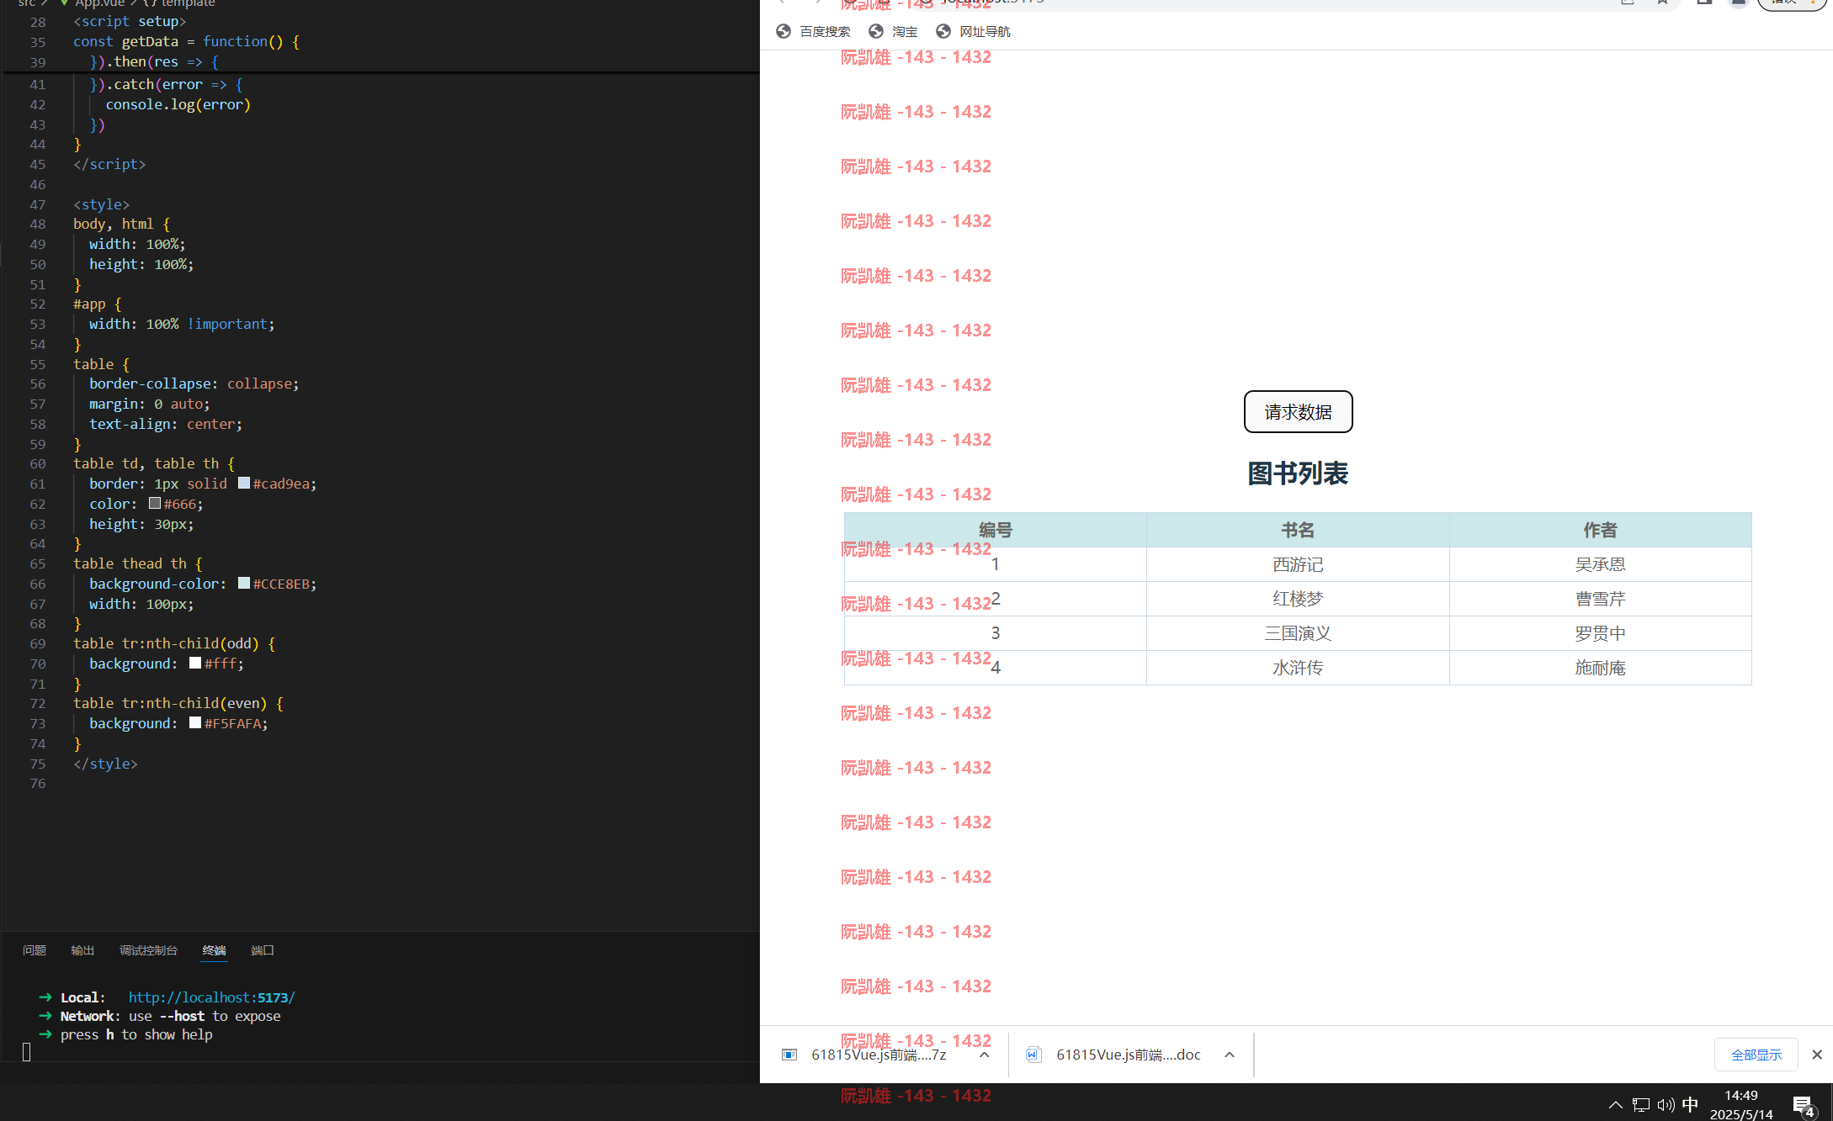
Task: Expand options for the 7z download
Action: (x=984, y=1055)
